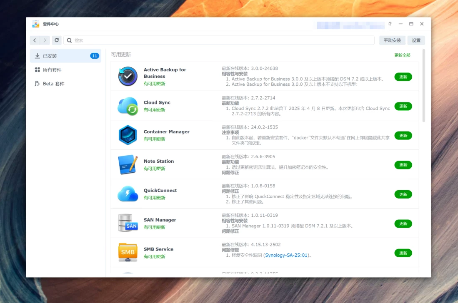458x303 pixels.
Task: Click the Beta icon beside Beta 套件
Action: [37, 84]
